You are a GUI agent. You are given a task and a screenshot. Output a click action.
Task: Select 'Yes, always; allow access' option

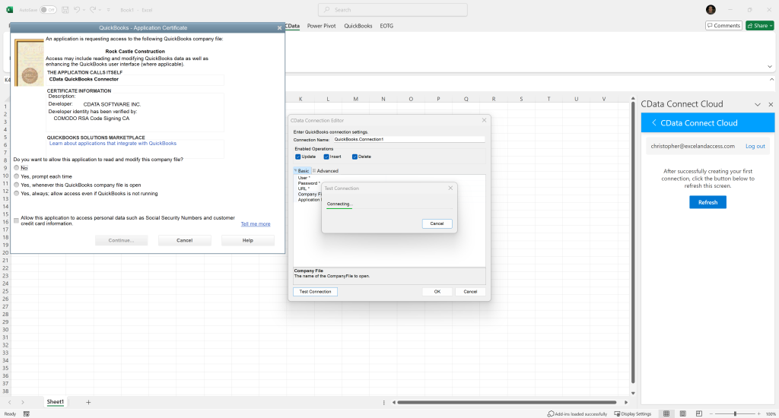(17, 194)
